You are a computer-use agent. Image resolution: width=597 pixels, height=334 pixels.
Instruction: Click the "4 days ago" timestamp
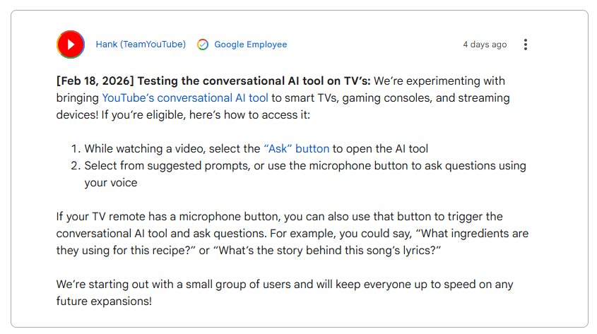click(x=485, y=44)
